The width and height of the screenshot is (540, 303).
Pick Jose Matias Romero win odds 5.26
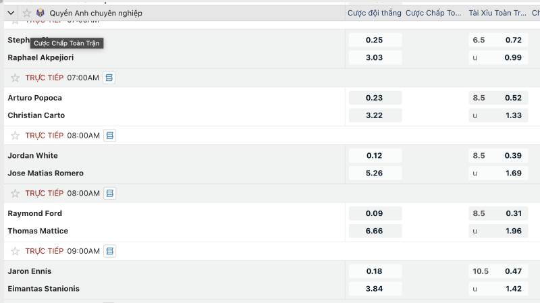(374, 173)
